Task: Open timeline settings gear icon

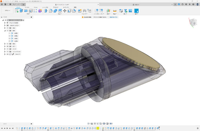Action: [x=198, y=128]
